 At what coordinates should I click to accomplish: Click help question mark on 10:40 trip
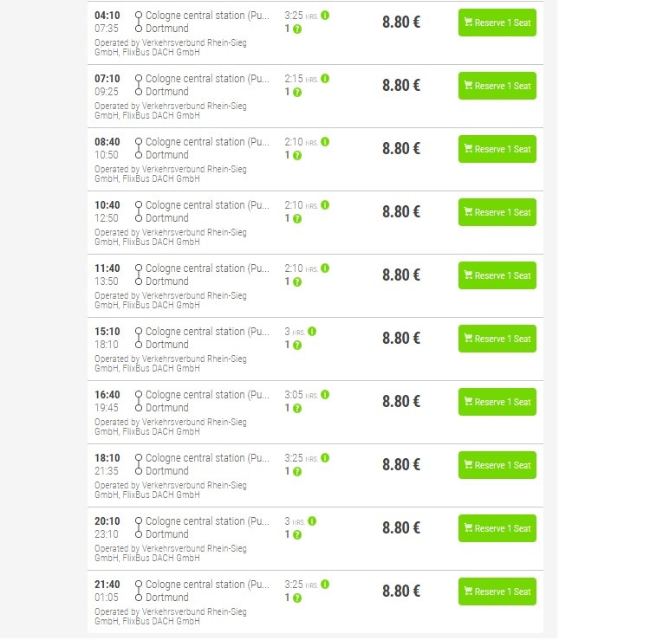(x=297, y=218)
